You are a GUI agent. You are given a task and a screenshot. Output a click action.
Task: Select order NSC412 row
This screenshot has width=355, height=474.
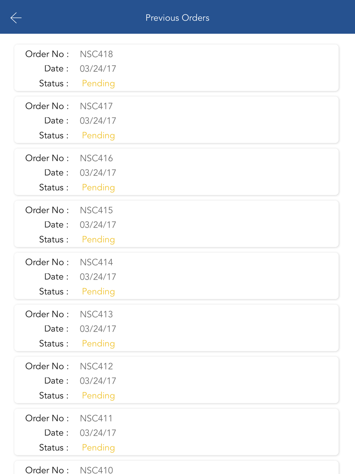(176, 380)
